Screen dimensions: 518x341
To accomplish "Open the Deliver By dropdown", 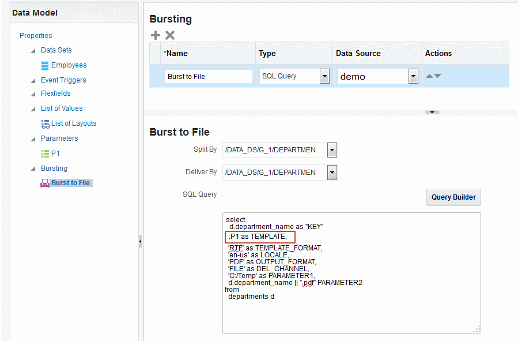I will point(331,172).
